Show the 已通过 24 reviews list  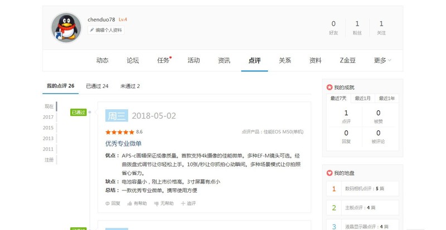[97, 86]
